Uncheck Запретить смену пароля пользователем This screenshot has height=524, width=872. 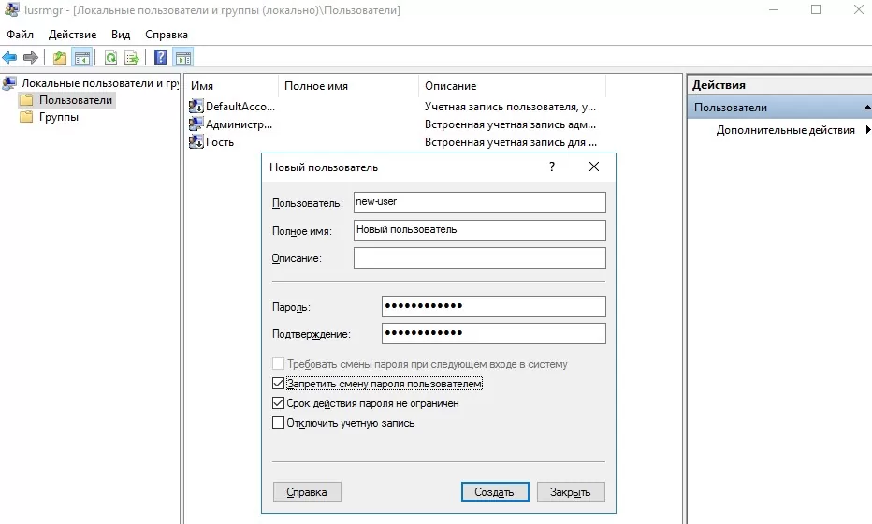coord(278,384)
